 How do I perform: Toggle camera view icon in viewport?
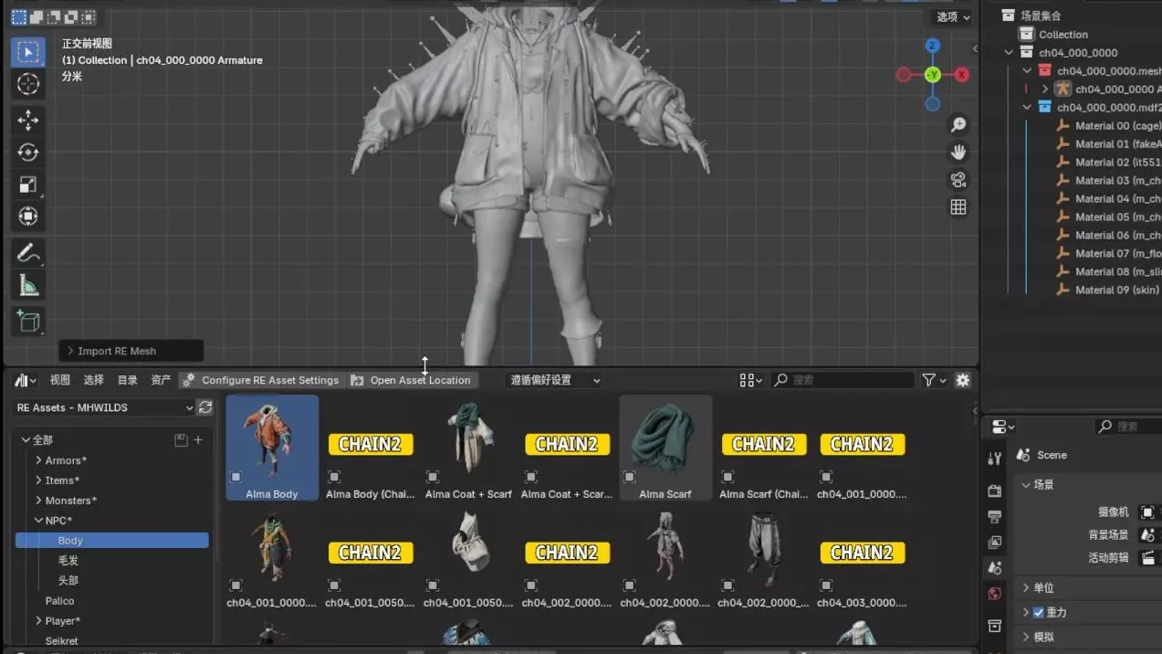click(958, 179)
